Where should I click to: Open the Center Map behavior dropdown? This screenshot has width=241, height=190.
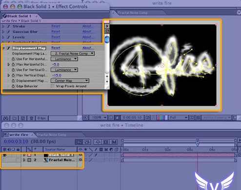70,81
